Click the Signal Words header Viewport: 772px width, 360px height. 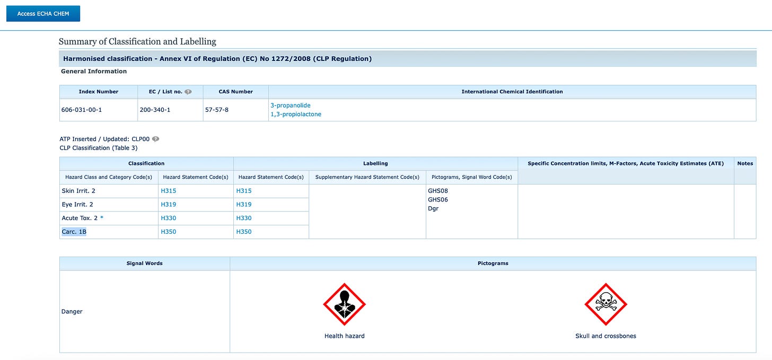[145, 264]
